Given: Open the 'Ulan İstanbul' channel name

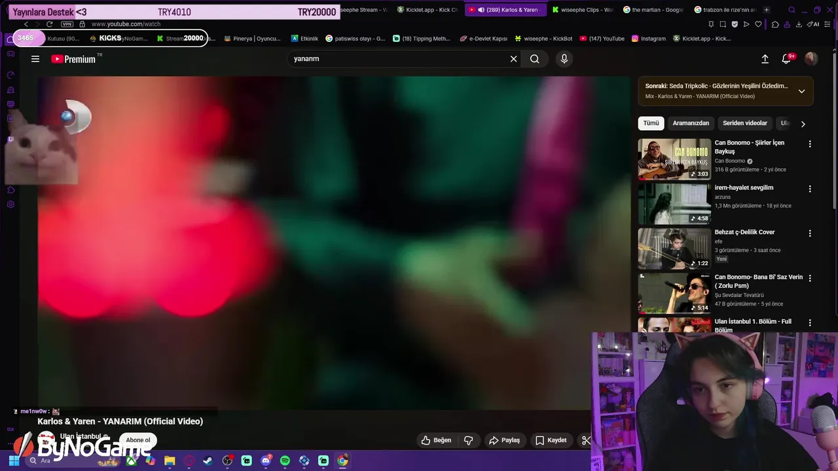Looking at the screenshot, I should coord(81,436).
